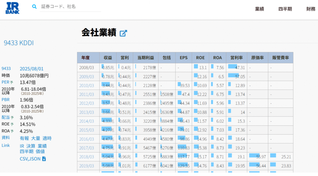Open external link icon beside 会社業績

click(123, 33)
